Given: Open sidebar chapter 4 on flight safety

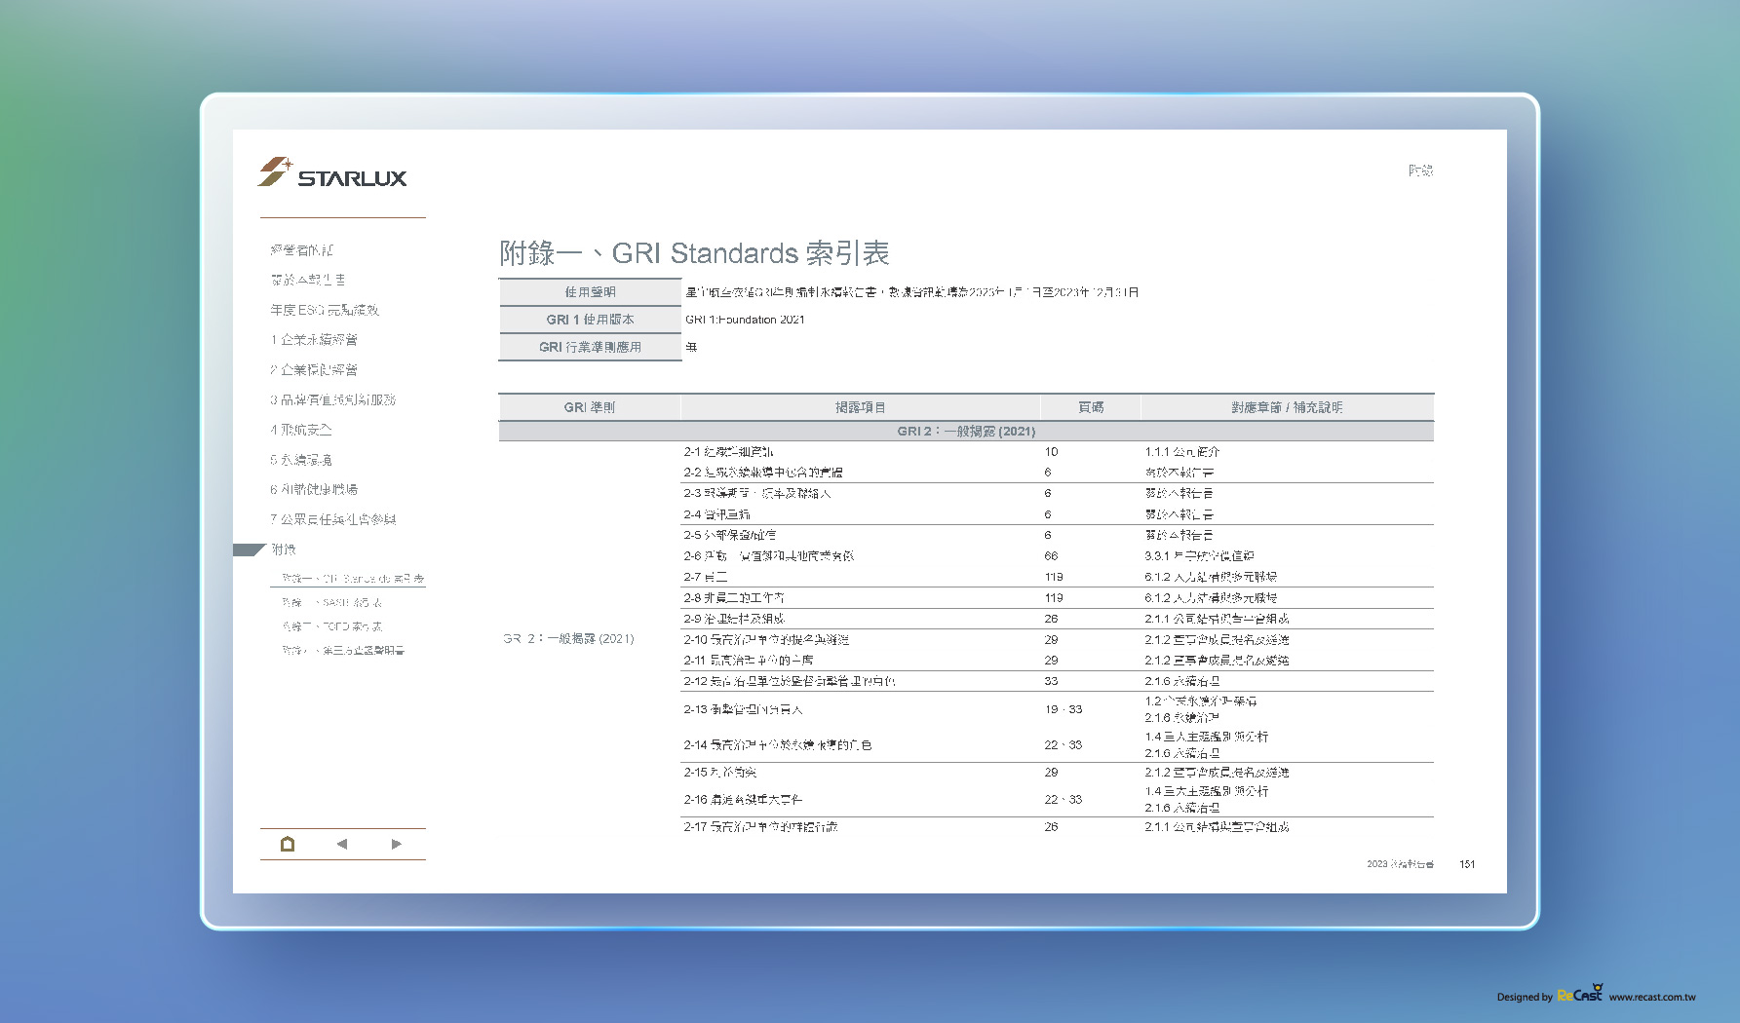Looking at the screenshot, I should [301, 430].
